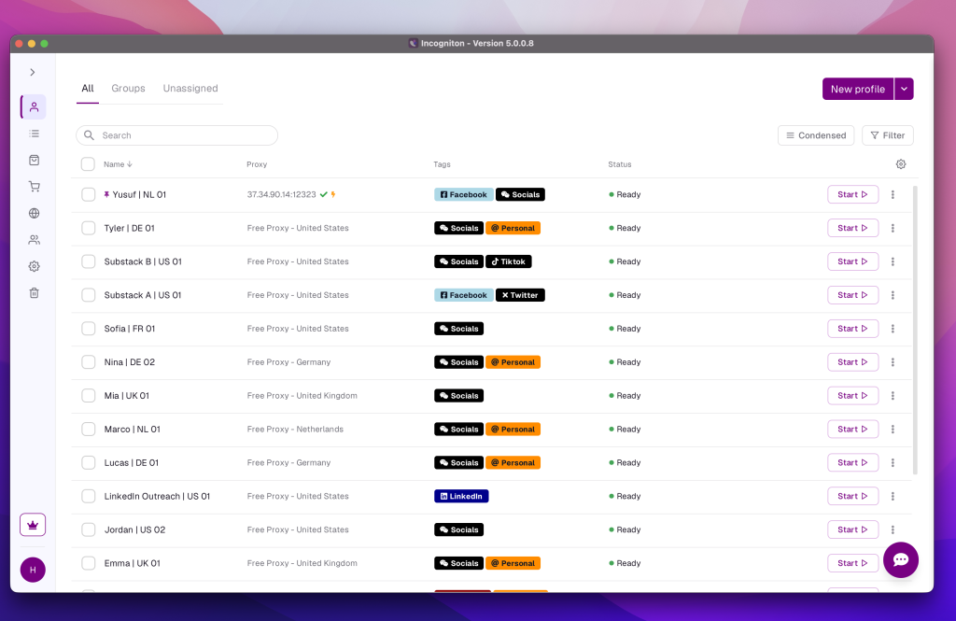Click the Status column header
This screenshot has width=956, height=621.
coord(620,164)
